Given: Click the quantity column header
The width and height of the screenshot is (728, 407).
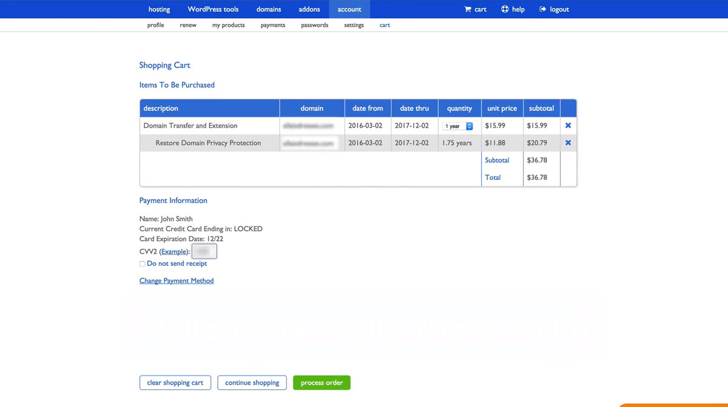Looking at the screenshot, I should pyautogui.click(x=459, y=108).
